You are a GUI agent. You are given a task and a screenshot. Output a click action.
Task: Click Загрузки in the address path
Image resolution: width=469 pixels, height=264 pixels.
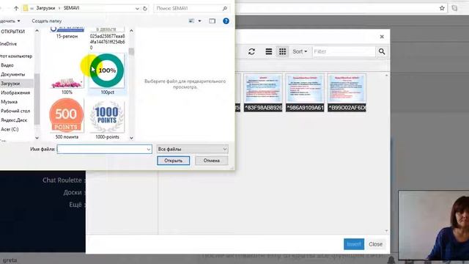tap(45, 8)
